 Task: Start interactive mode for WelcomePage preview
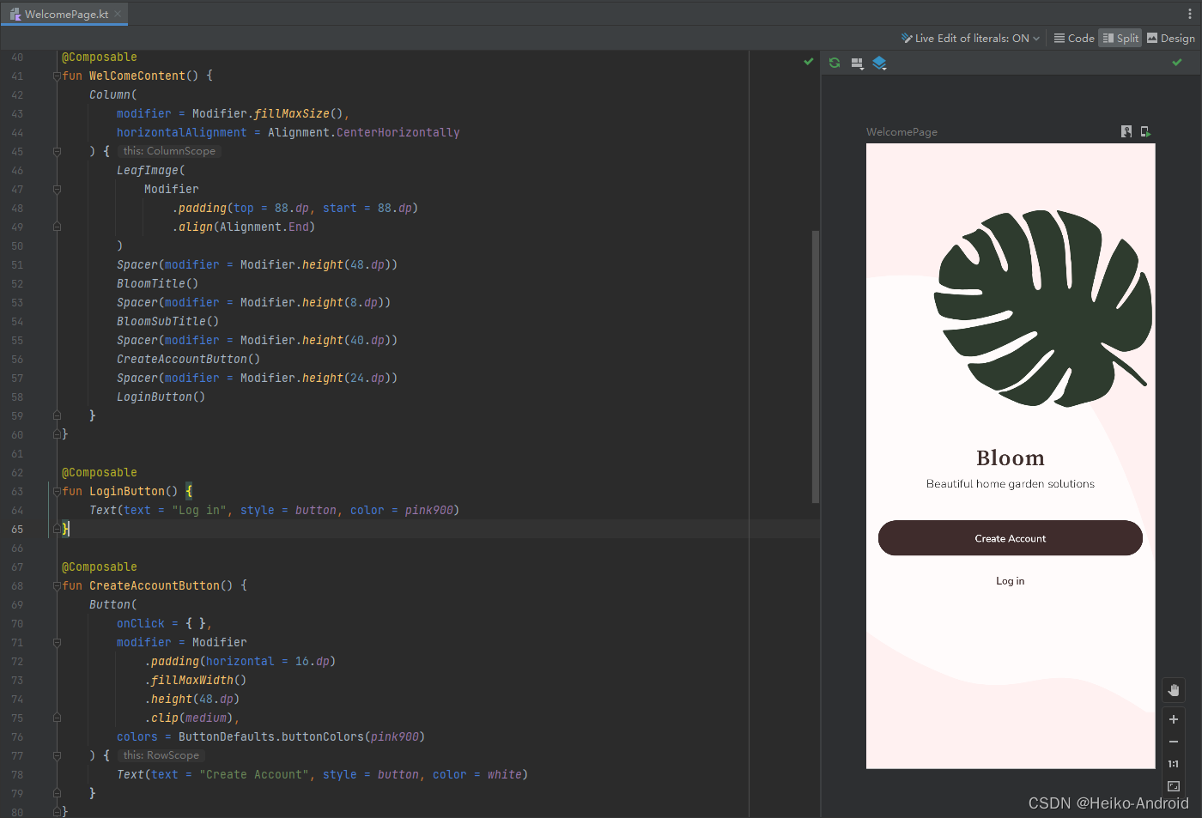1126,131
